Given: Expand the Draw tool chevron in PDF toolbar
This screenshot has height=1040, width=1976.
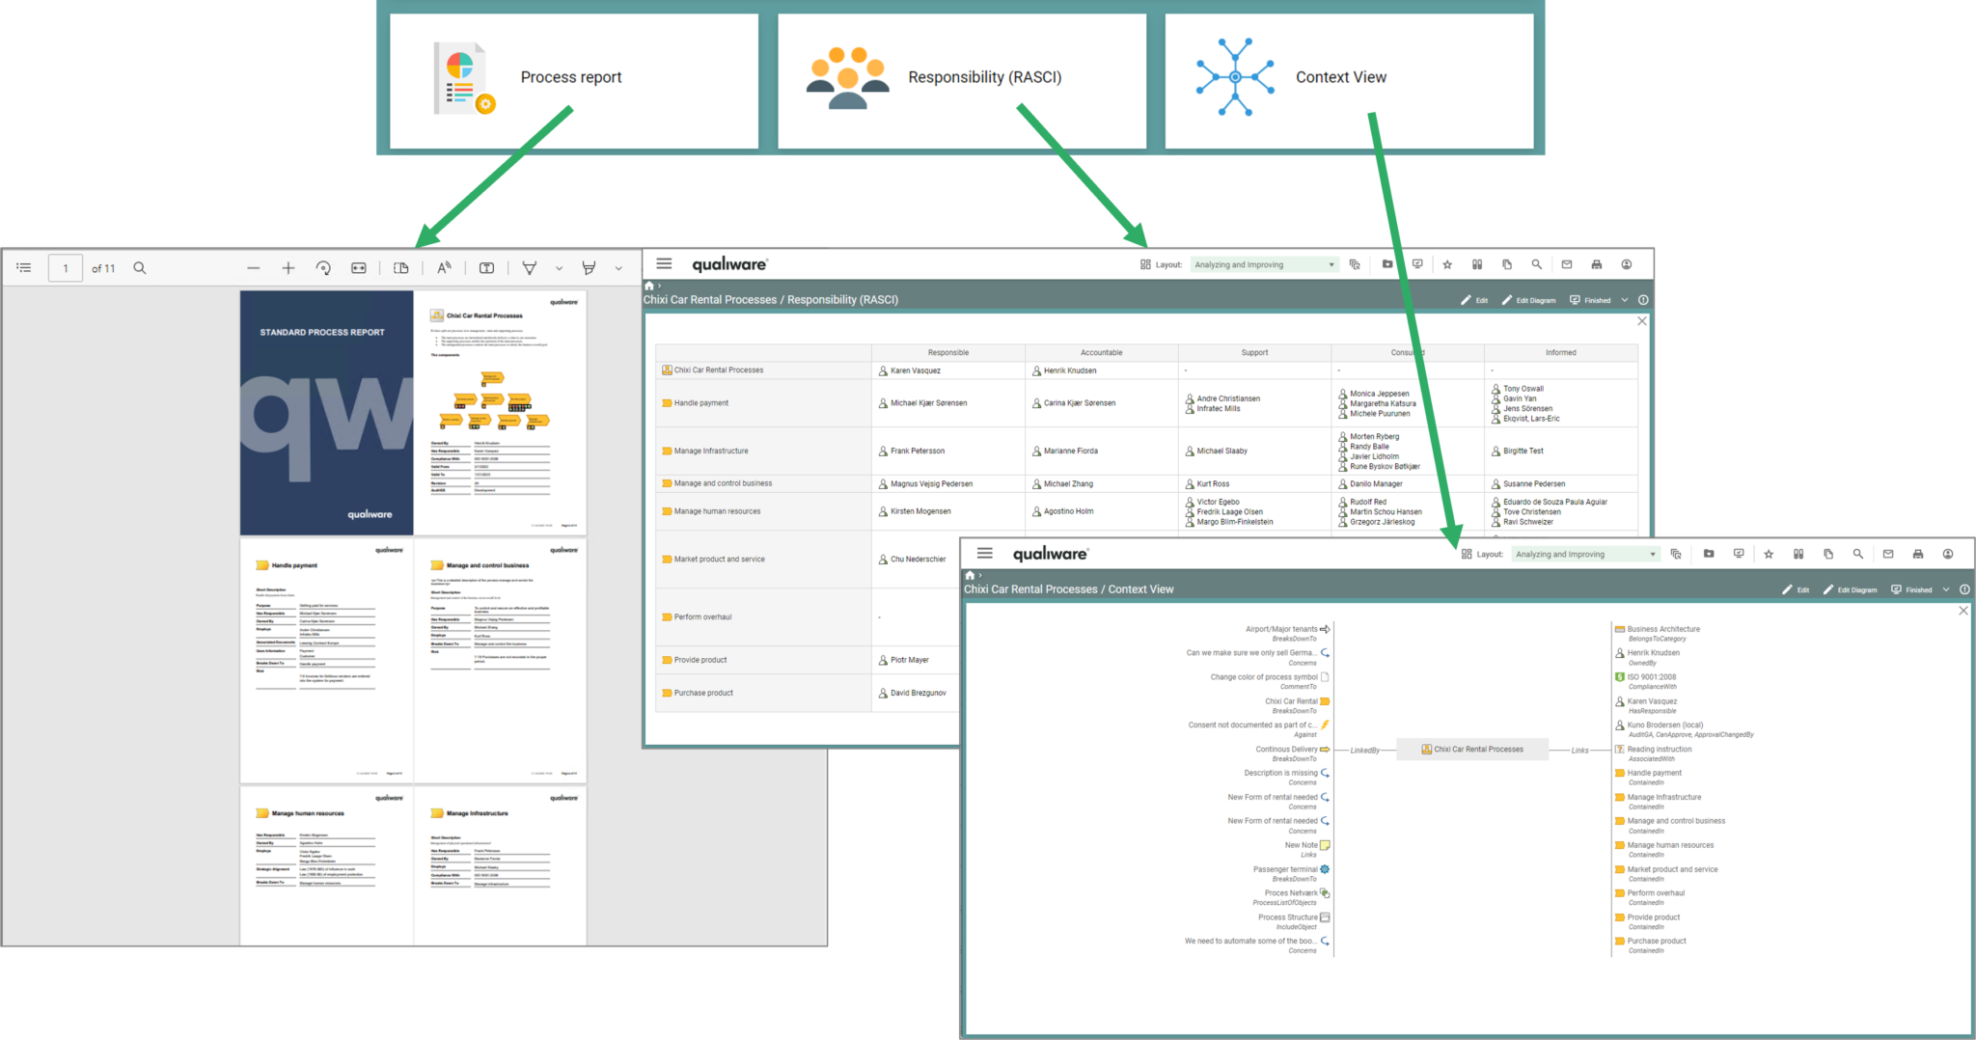Looking at the screenshot, I should [557, 269].
